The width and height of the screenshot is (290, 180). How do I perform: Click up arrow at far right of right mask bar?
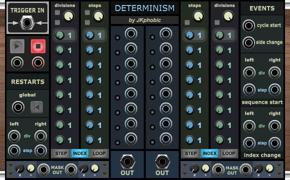coord(279,165)
